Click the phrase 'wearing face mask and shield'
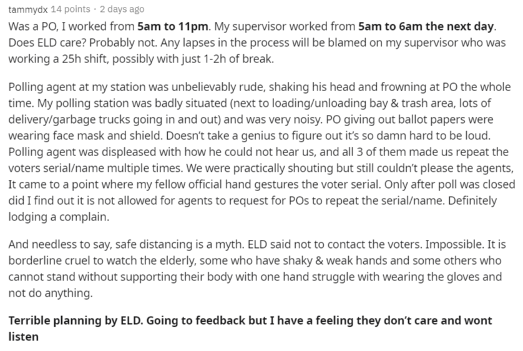The width and height of the screenshot is (523, 351). [85, 136]
